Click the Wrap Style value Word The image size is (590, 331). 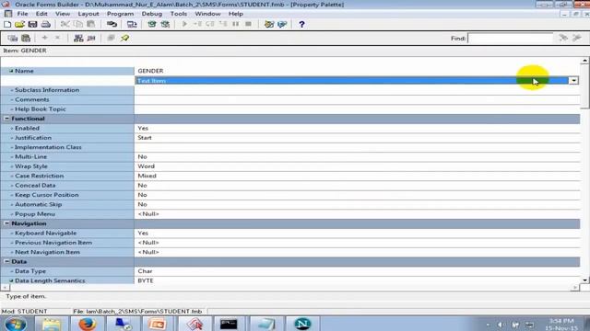(x=146, y=166)
